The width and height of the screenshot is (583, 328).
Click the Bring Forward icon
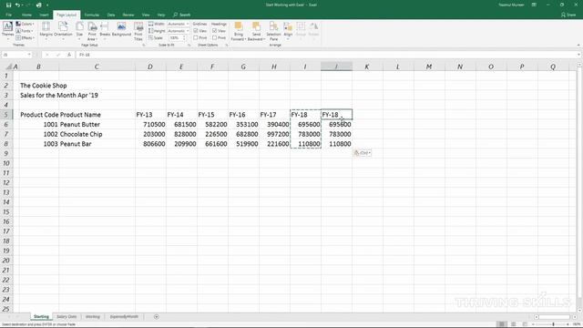click(239, 26)
